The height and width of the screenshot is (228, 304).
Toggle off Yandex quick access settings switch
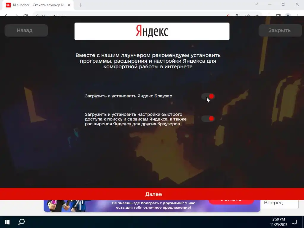click(x=208, y=118)
